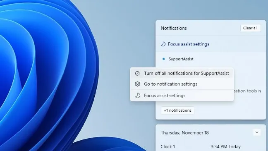This screenshot has width=268, height=151.
Task: Select Turn off all notifications for SupportAssist
Action: coord(182,73)
